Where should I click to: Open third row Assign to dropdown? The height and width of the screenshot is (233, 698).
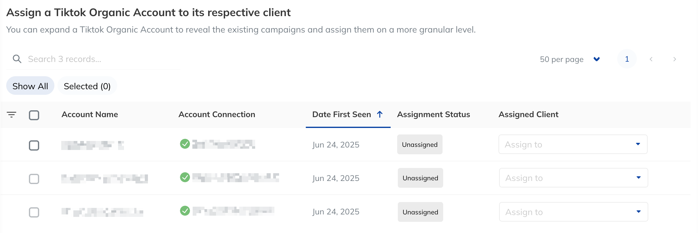tap(574, 212)
